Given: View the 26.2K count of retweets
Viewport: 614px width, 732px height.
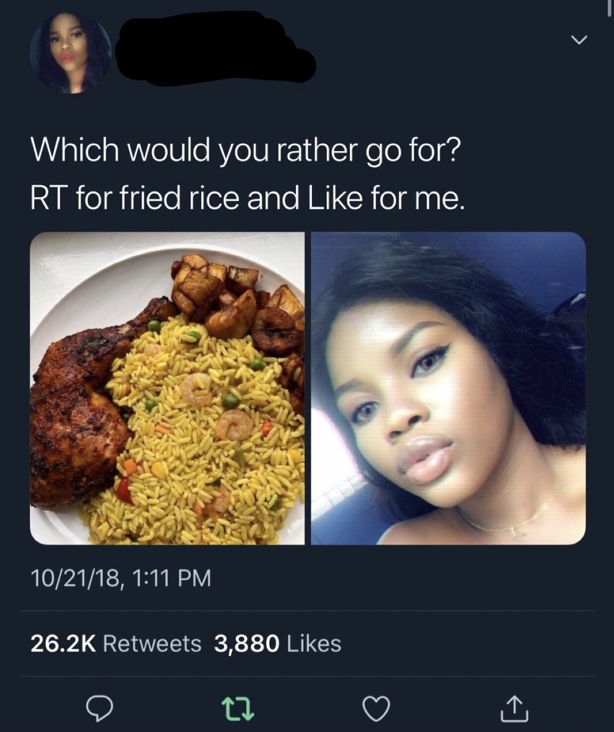Looking at the screenshot, I should click(x=63, y=644).
